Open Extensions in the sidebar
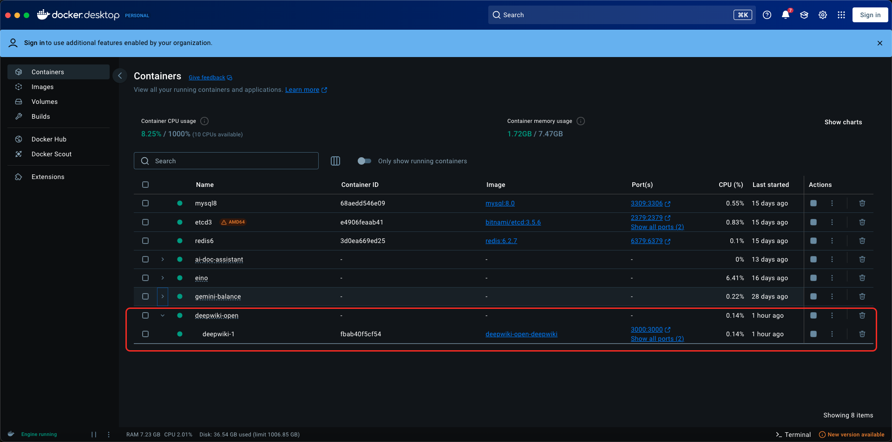The image size is (892, 442). tap(59, 177)
